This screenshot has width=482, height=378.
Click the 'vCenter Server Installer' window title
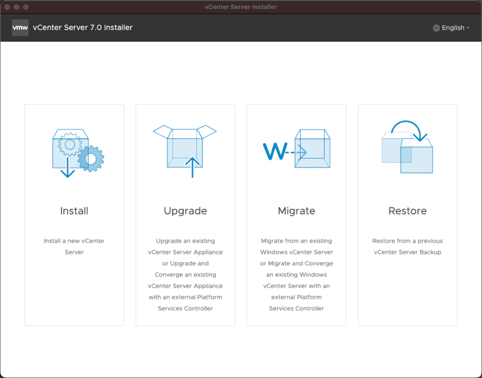coord(241,7)
